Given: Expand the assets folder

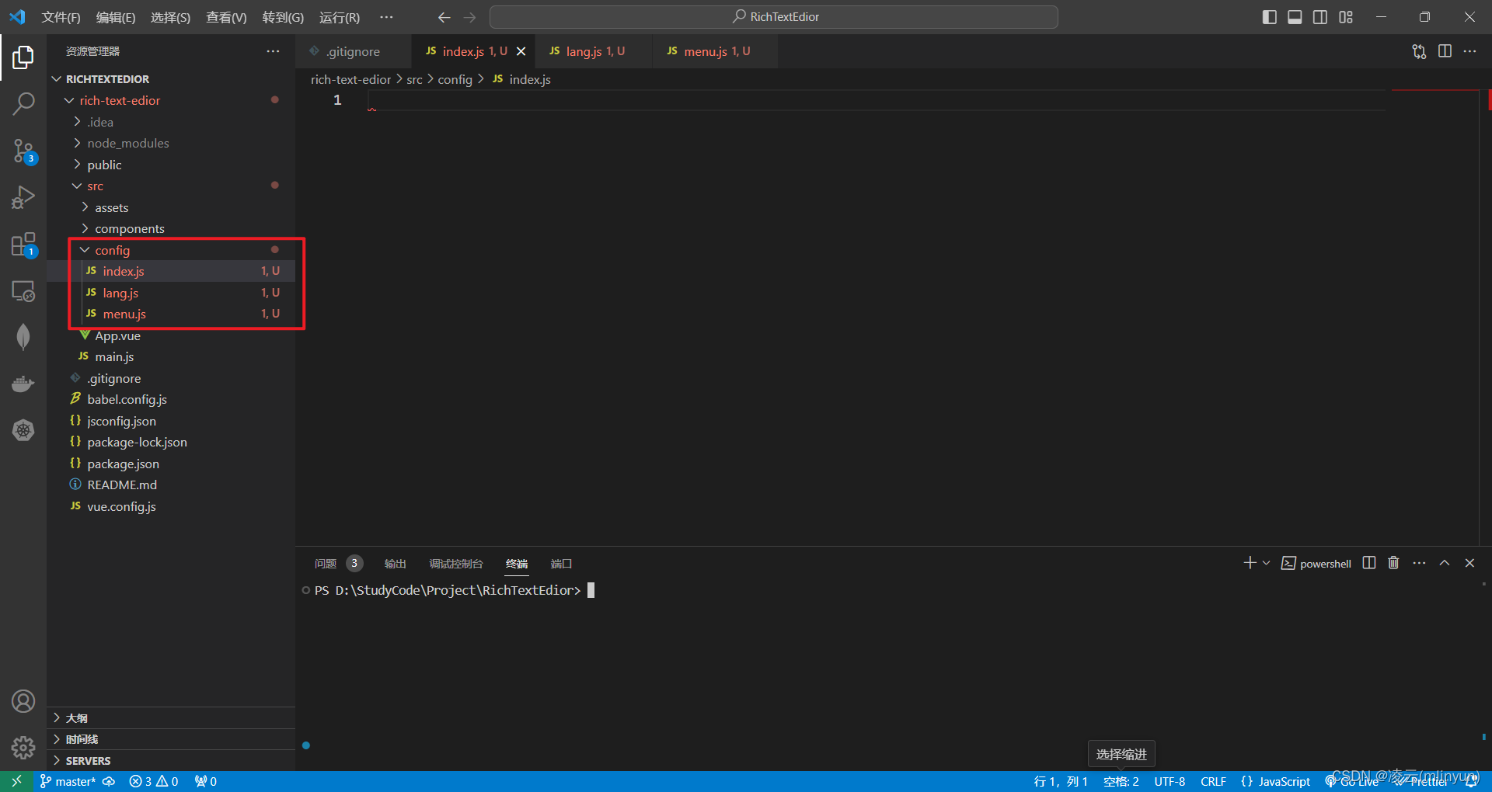Looking at the screenshot, I should click(171, 207).
